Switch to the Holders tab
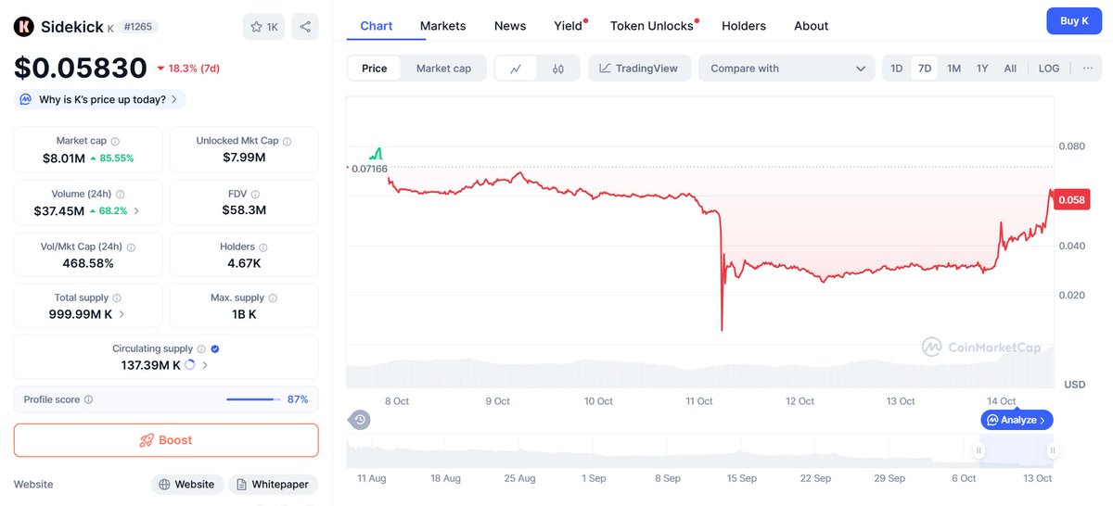The width and height of the screenshot is (1113, 506). coord(744,26)
